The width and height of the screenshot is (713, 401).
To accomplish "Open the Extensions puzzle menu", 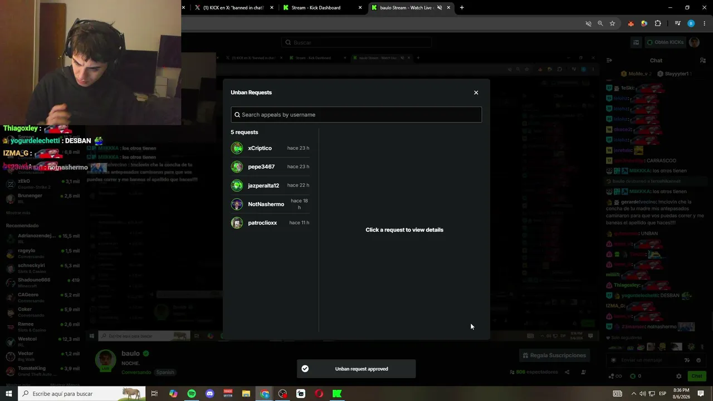I will tap(658, 23).
